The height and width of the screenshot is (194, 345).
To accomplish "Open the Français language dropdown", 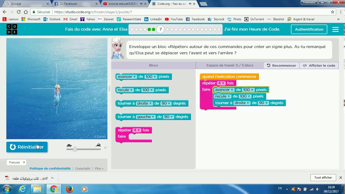I will [x=16, y=162].
